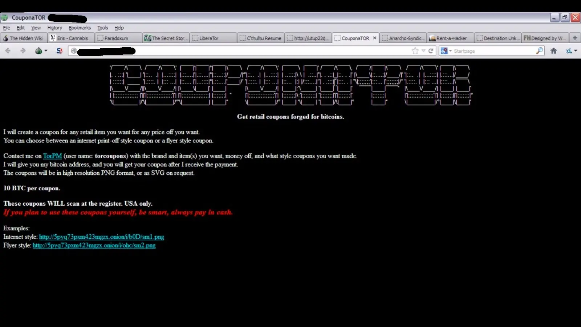Open the Tools menu

click(102, 28)
